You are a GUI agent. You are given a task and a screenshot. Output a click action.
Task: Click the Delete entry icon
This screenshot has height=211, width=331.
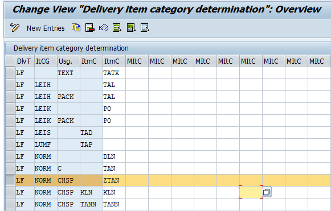tap(90, 28)
